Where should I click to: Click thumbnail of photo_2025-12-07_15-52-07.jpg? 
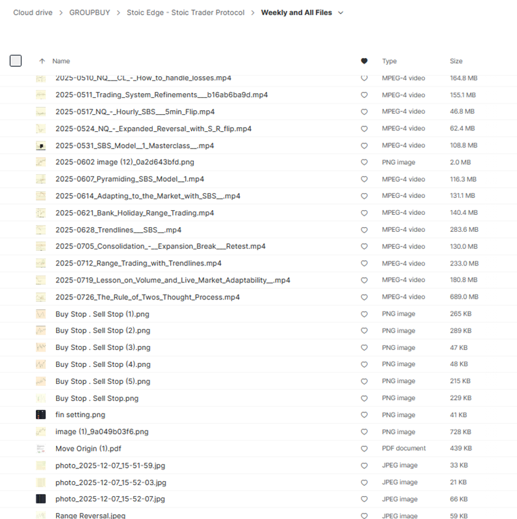[41, 499]
